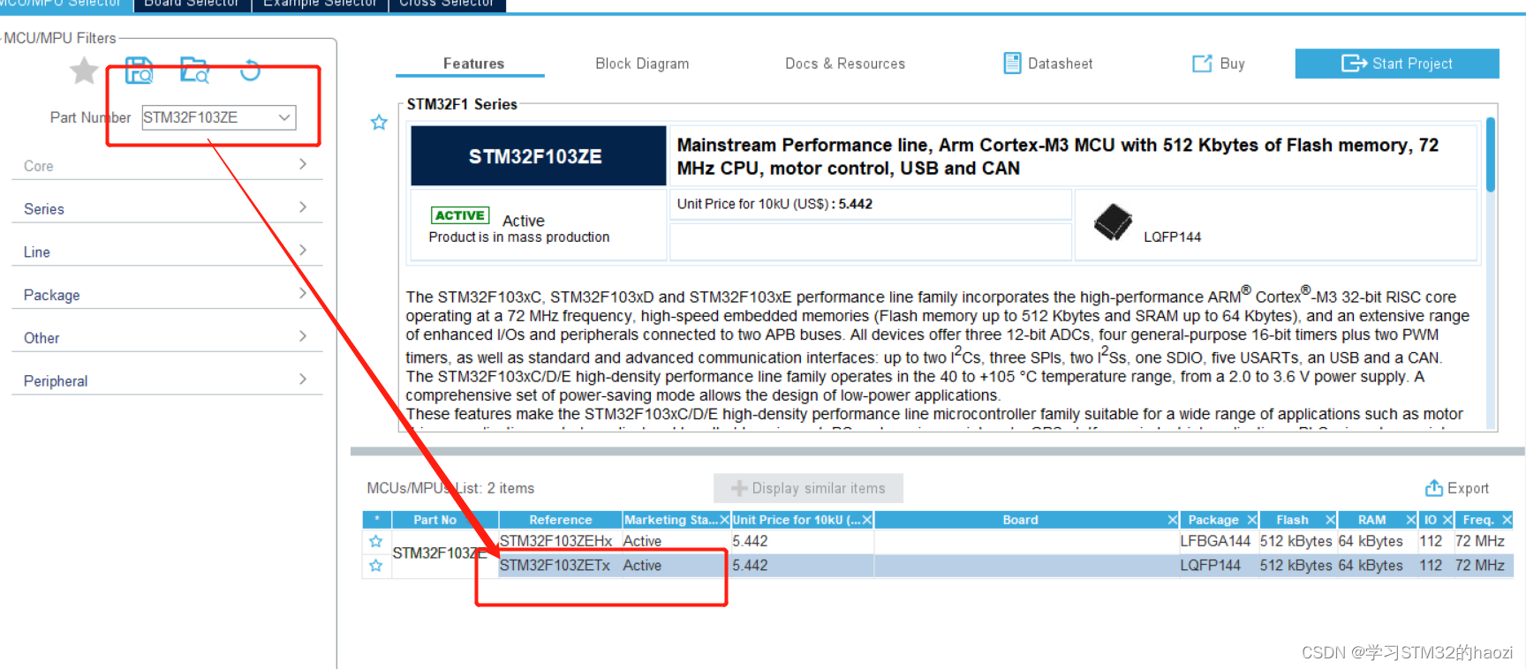Open the Board Selector tab

tap(192, 4)
